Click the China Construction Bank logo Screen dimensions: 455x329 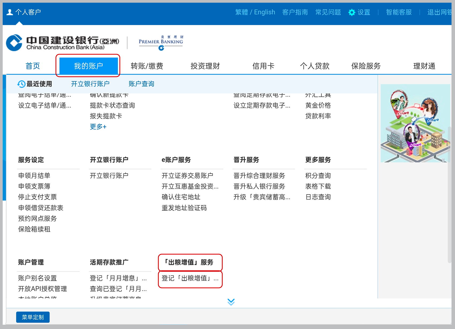click(x=62, y=43)
